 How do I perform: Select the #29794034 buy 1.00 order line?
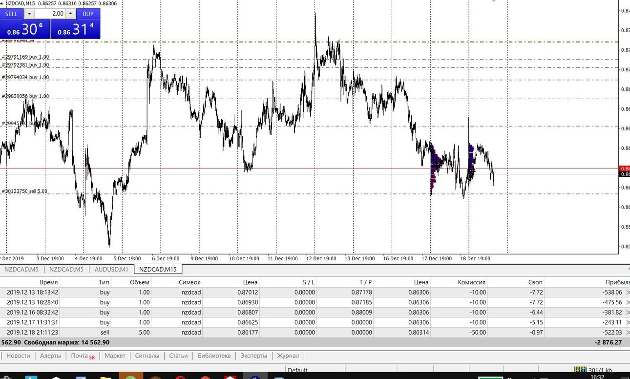pyautogui.click(x=25, y=77)
